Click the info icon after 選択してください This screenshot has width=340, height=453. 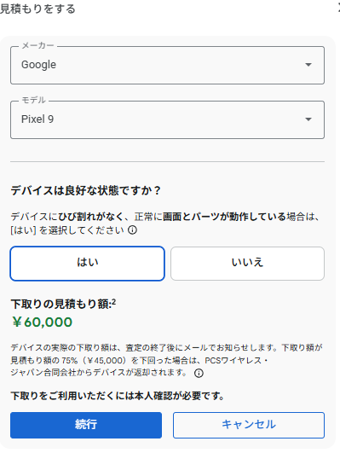[132, 230]
